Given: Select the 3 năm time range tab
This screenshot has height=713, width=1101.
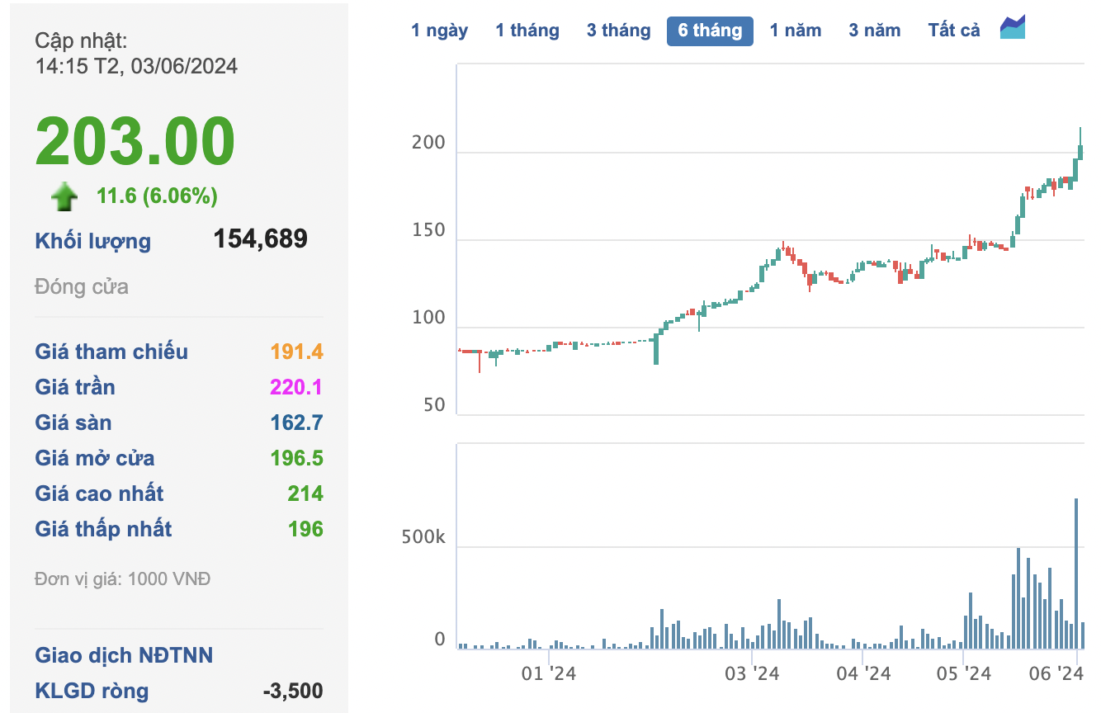Looking at the screenshot, I should point(875,31).
